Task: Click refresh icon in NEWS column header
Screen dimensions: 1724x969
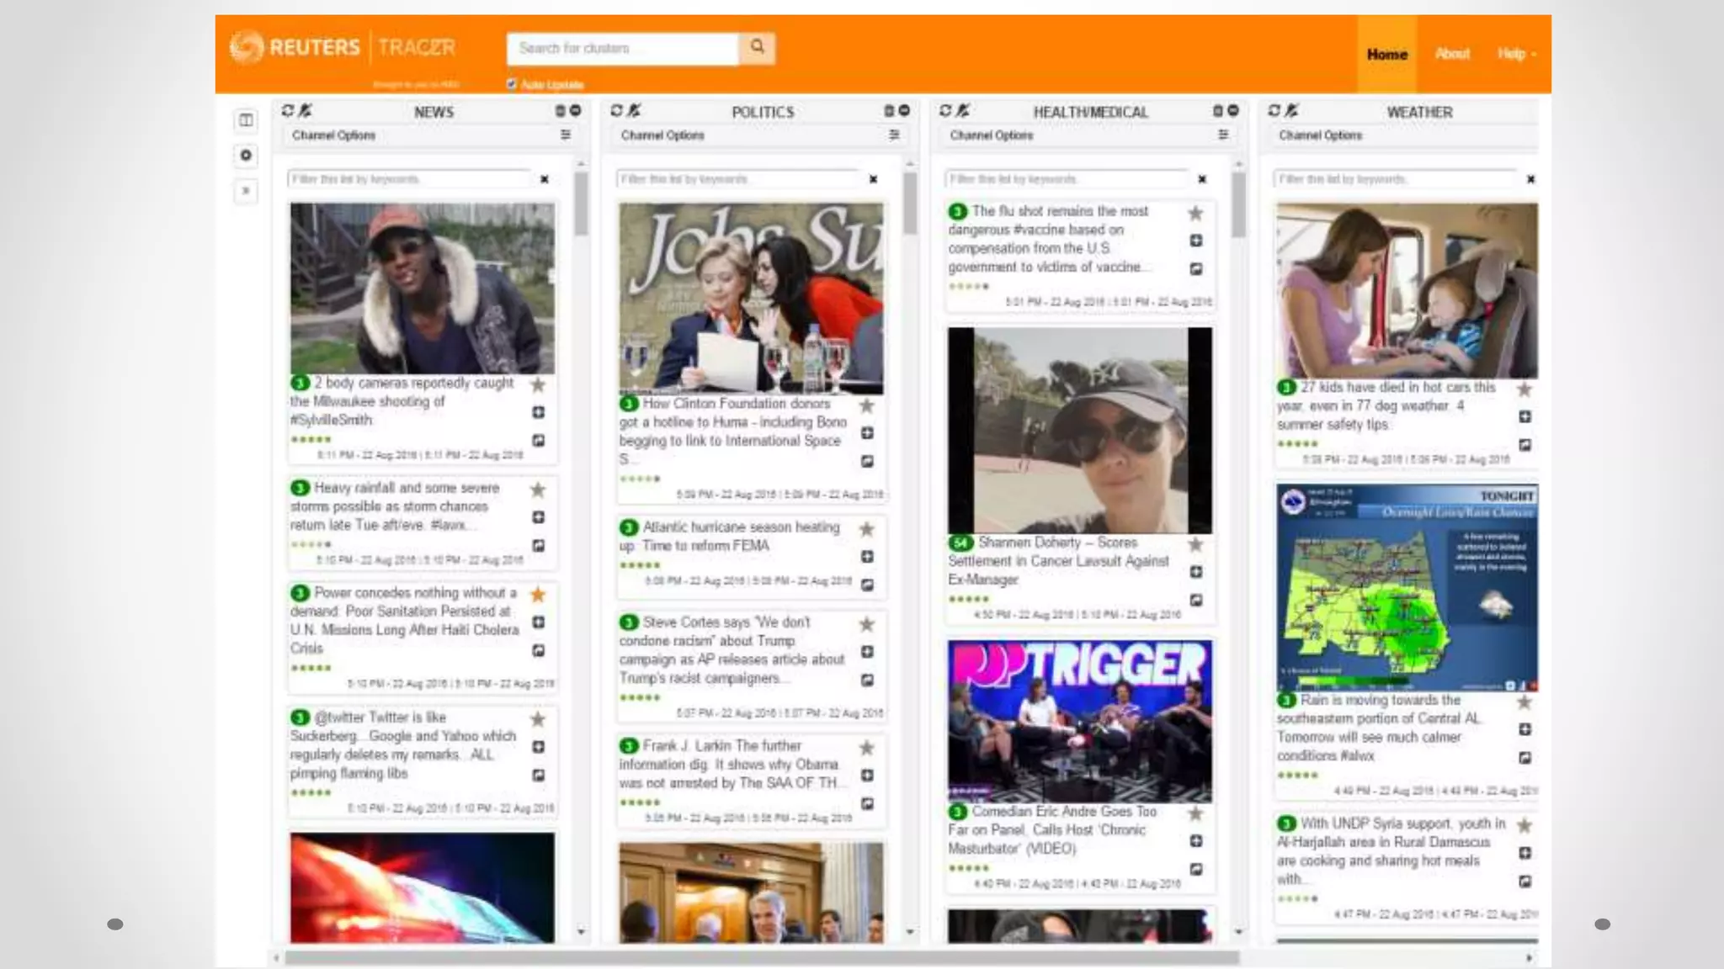Action: point(288,111)
